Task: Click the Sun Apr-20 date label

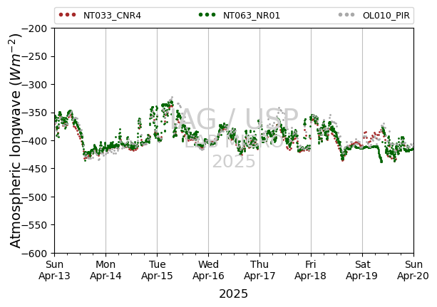Action: (413, 270)
